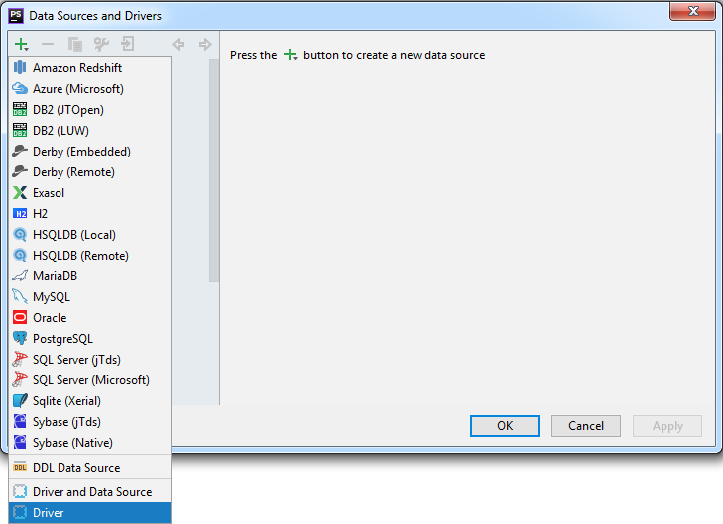Select Amazon Redshift from the list
This screenshot has width=723, height=524.
[x=77, y=68]
